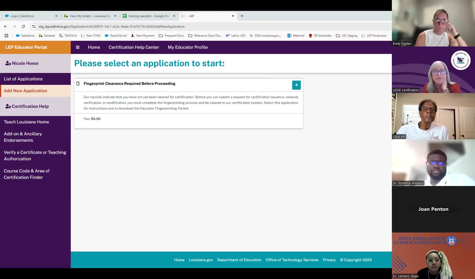475x279 pixels.
Task: Open Home in the top navigation
Action: [x=94, y=47]
